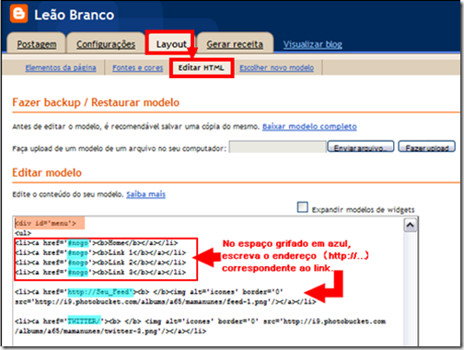Screen dimensions: 464x350
Task: Switch to the Layout tab
Action: point(171,44)
